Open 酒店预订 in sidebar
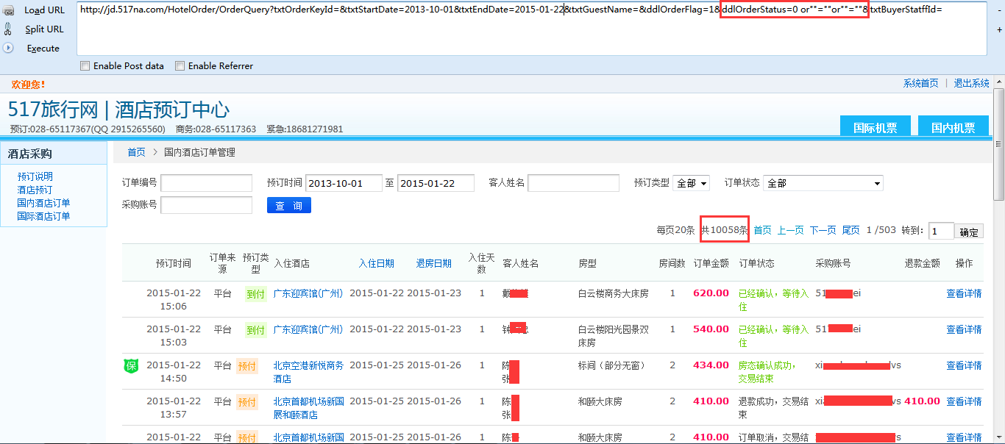Screen dimensions: 1005x444 click(x=35, y=190)
